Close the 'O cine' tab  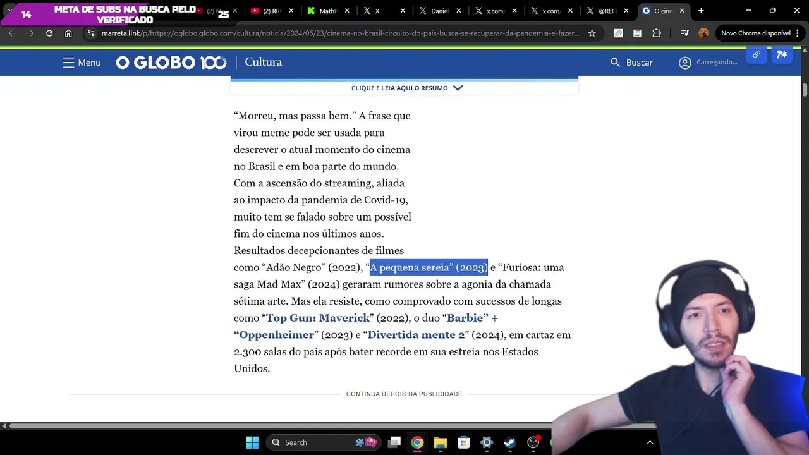[x=682, y=11]
